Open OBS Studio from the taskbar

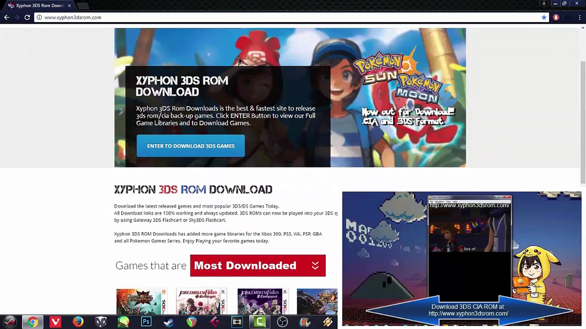(282, 322)
